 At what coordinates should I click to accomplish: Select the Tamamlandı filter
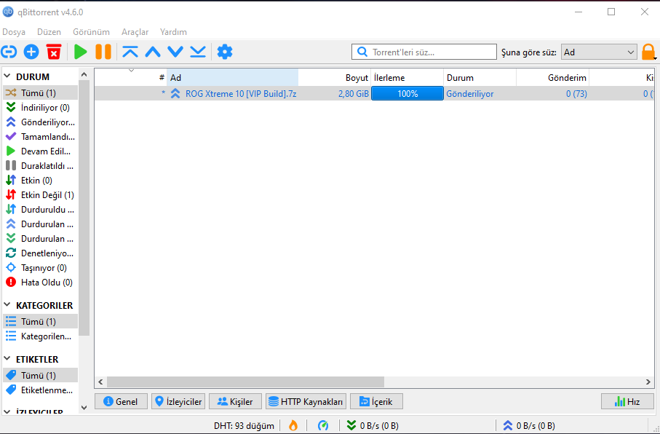coord(40,137)
